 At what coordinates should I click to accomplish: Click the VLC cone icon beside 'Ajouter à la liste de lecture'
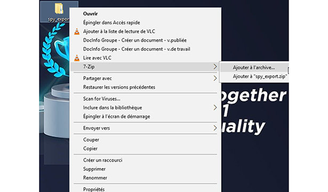[77, 31]
